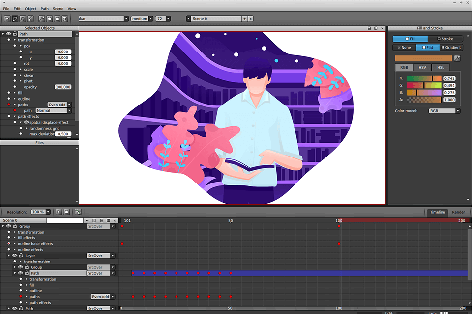Split the canvas view horizontally
The height and width of the screenshot is (314, 472).
pyautogui.click(x=369, y=28)
